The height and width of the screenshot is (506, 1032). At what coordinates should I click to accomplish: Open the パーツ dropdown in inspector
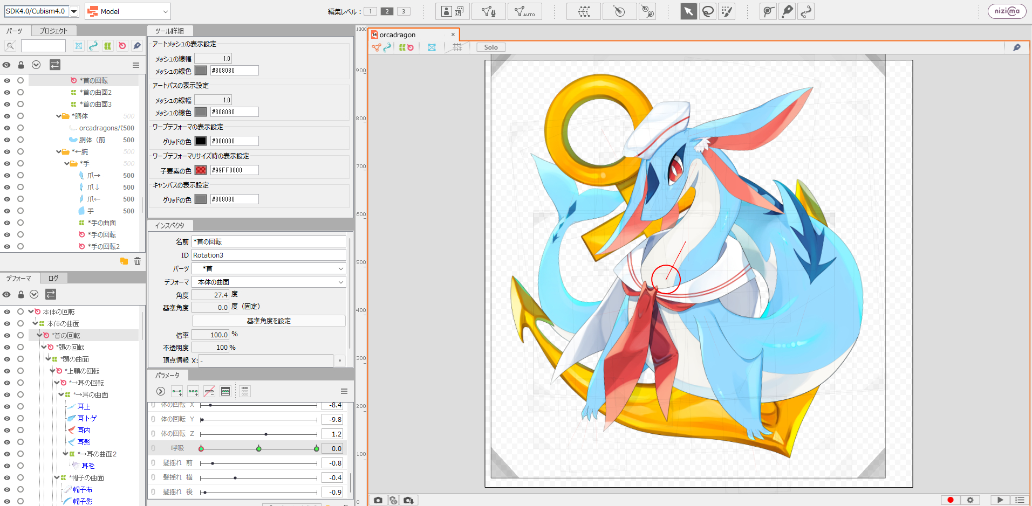269,268
